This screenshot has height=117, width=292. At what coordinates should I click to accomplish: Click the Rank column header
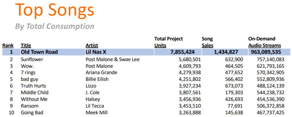8,45
